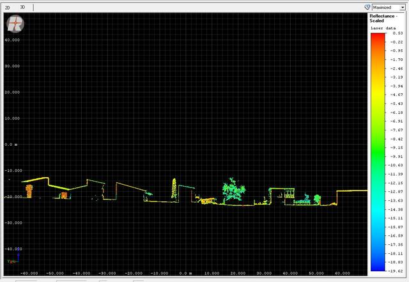The width and height of the screenshot is (409, 282).
Task: Switch to the 2D view tab
Action: [8, 7]
